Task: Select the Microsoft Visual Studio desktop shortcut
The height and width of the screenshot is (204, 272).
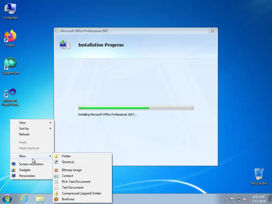Action: click(x=10, y=97)
